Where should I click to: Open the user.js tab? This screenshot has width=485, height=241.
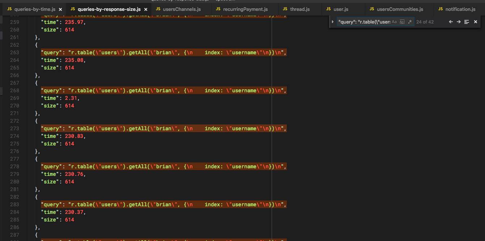(341, 9)
